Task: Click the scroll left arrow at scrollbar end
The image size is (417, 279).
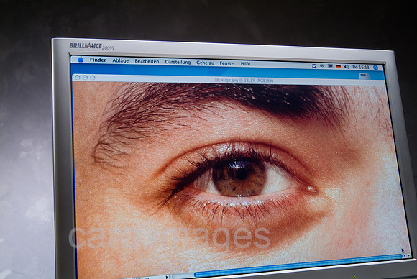Action: [x=405, y=255]
